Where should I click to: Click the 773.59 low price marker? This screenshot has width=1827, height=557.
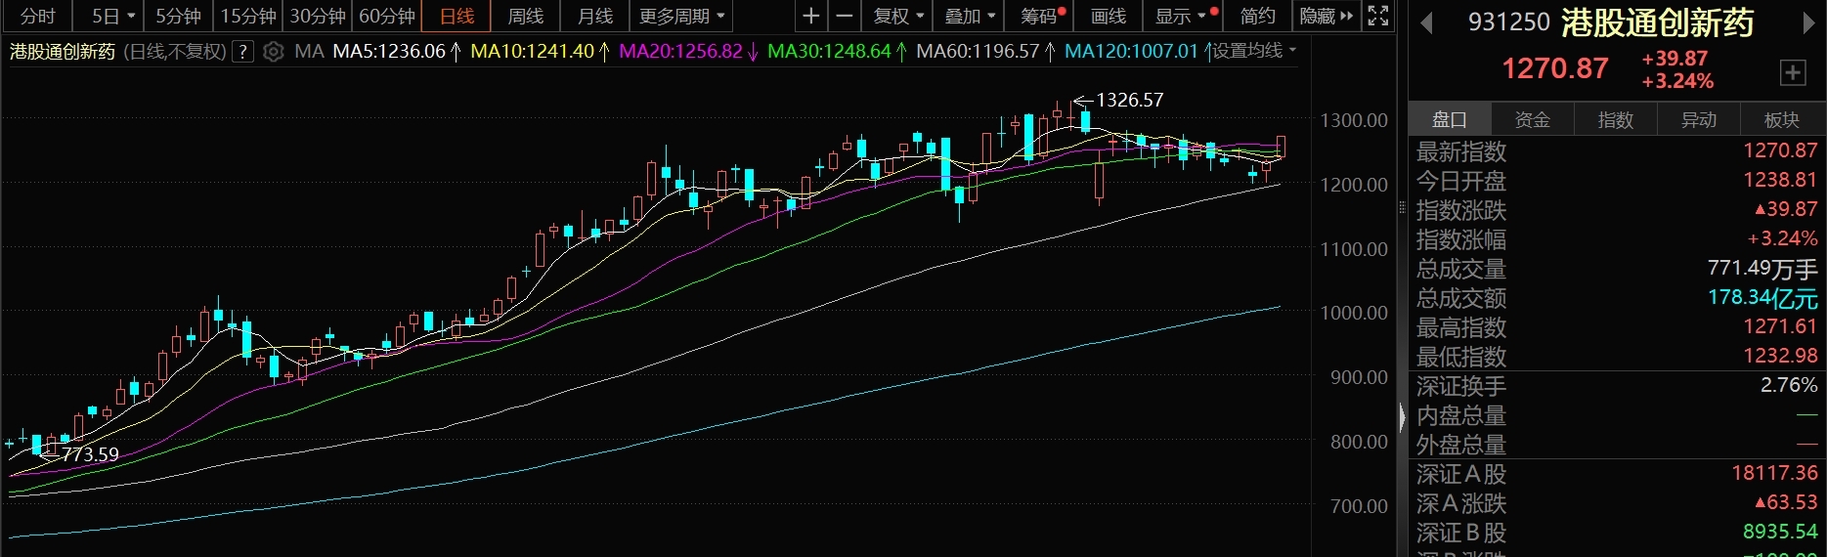click(x=90, y=454)
